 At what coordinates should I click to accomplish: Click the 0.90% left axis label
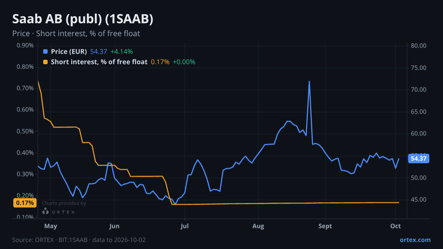coord(25,46)
